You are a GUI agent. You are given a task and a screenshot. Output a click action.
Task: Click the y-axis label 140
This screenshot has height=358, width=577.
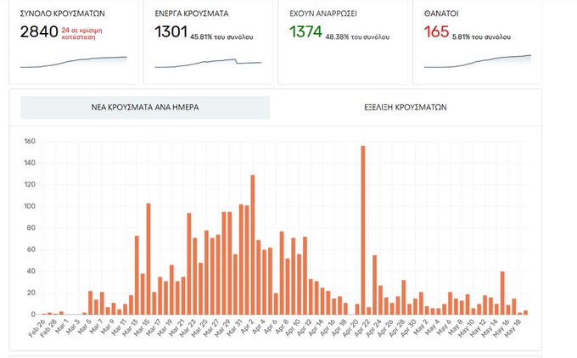(30, 163)
